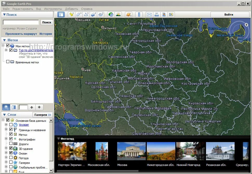The image size is (252, 174).
Task: Expand the Границы и названия node
Action: (6, 129)
